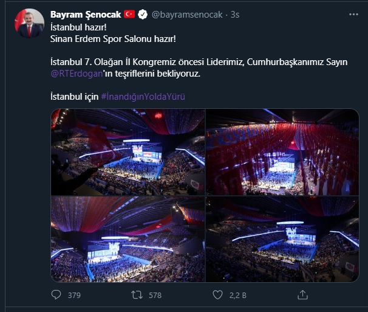Viewport: 368px width, 312px height.
Task: Retweet this post via retweet icon
Action: point(137,295)
